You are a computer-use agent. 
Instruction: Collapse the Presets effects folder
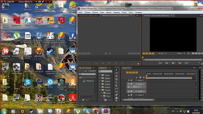click(x=100, y=90)
